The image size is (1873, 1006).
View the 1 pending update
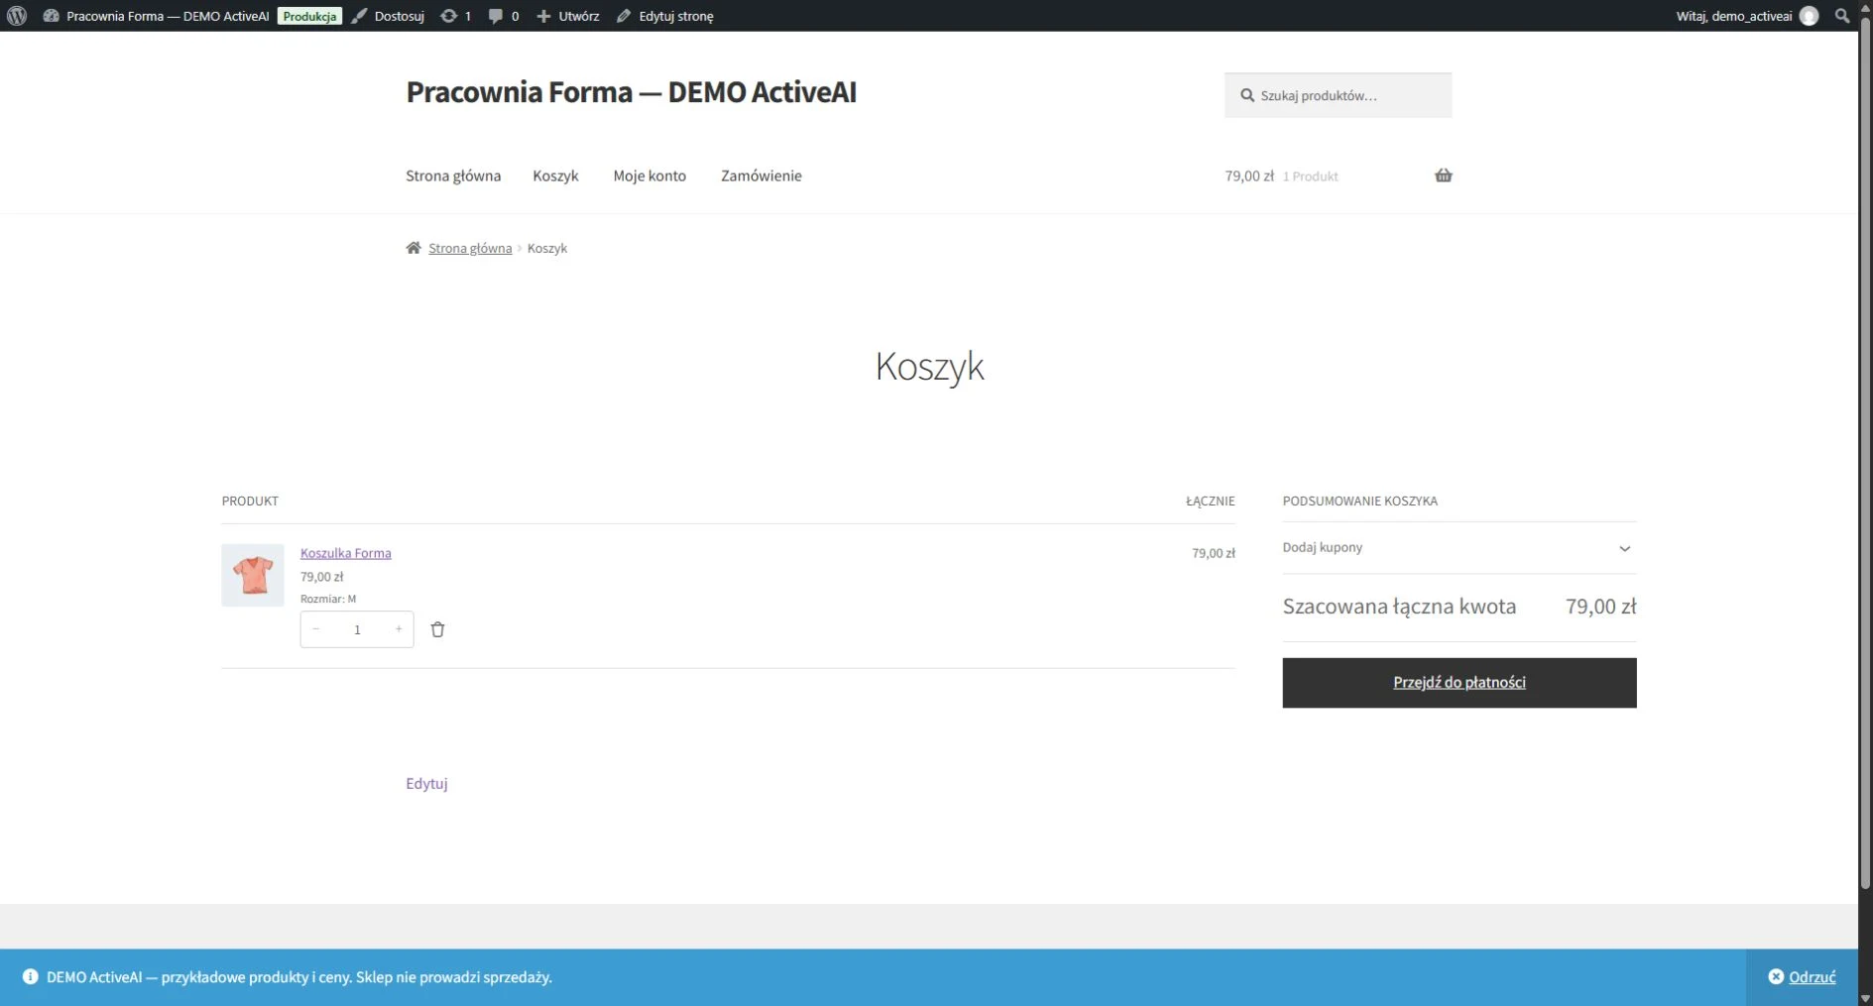pyautogui.click(x=456, y=16)
